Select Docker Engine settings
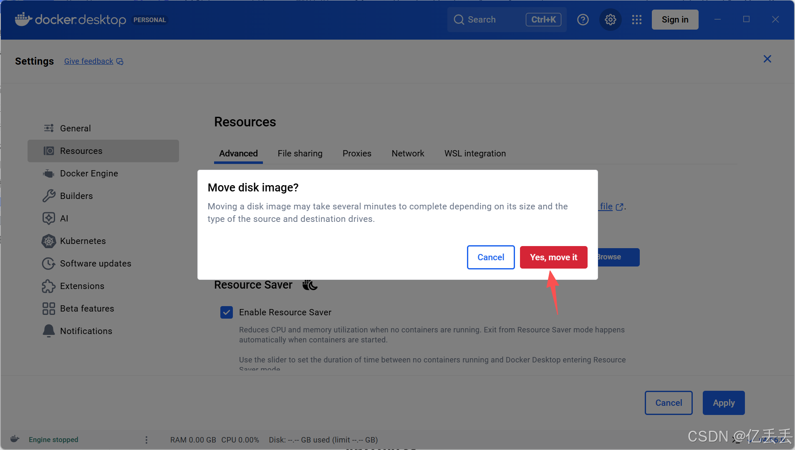 (x=103, y=173)
